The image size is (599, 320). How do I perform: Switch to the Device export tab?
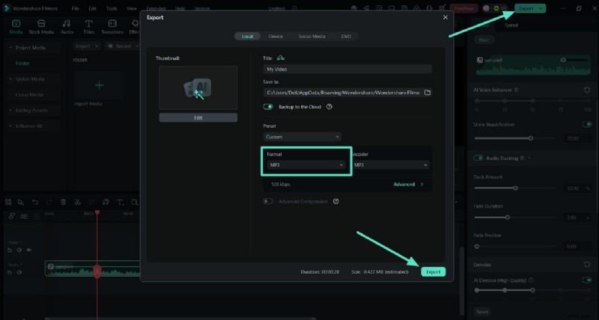click(x=276, y=36)
